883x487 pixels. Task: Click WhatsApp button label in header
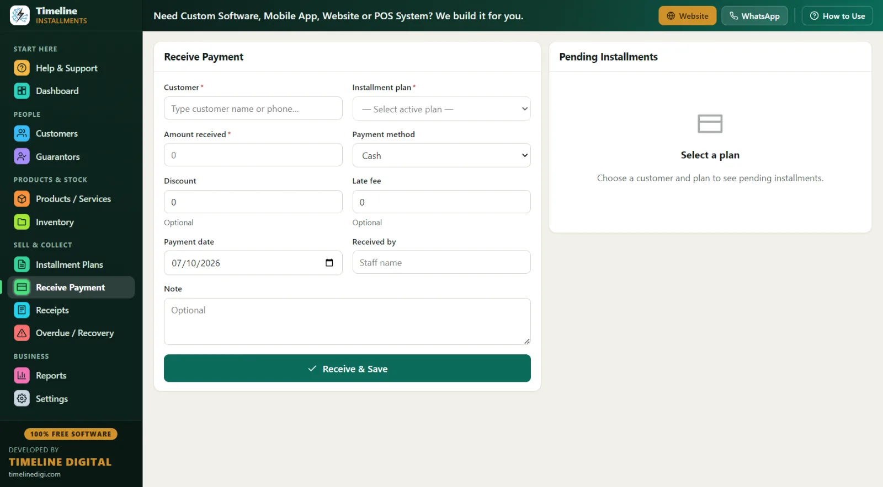(760, 16)
